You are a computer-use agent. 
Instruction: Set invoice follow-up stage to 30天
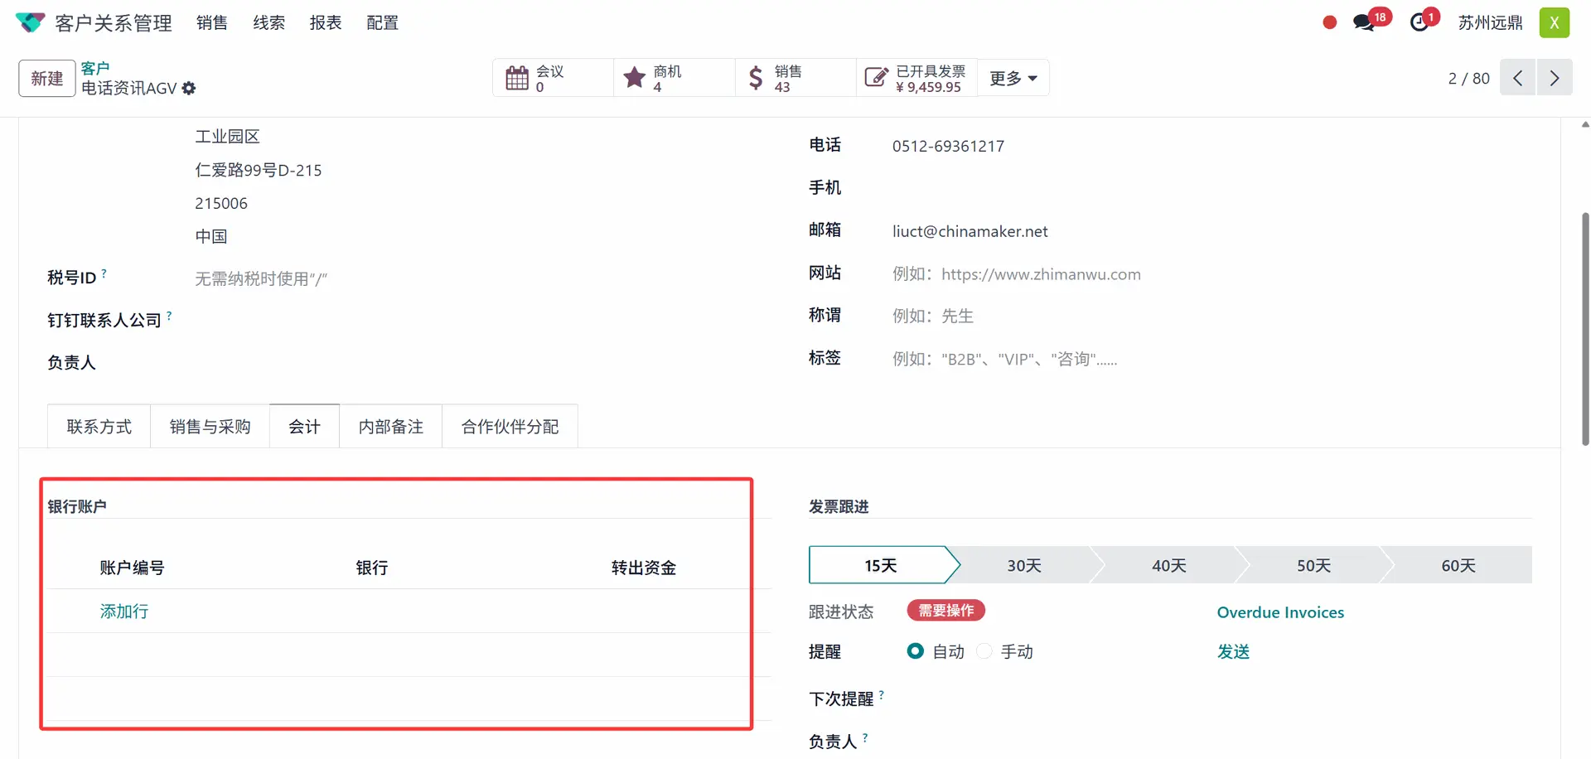coord(1024,565)
